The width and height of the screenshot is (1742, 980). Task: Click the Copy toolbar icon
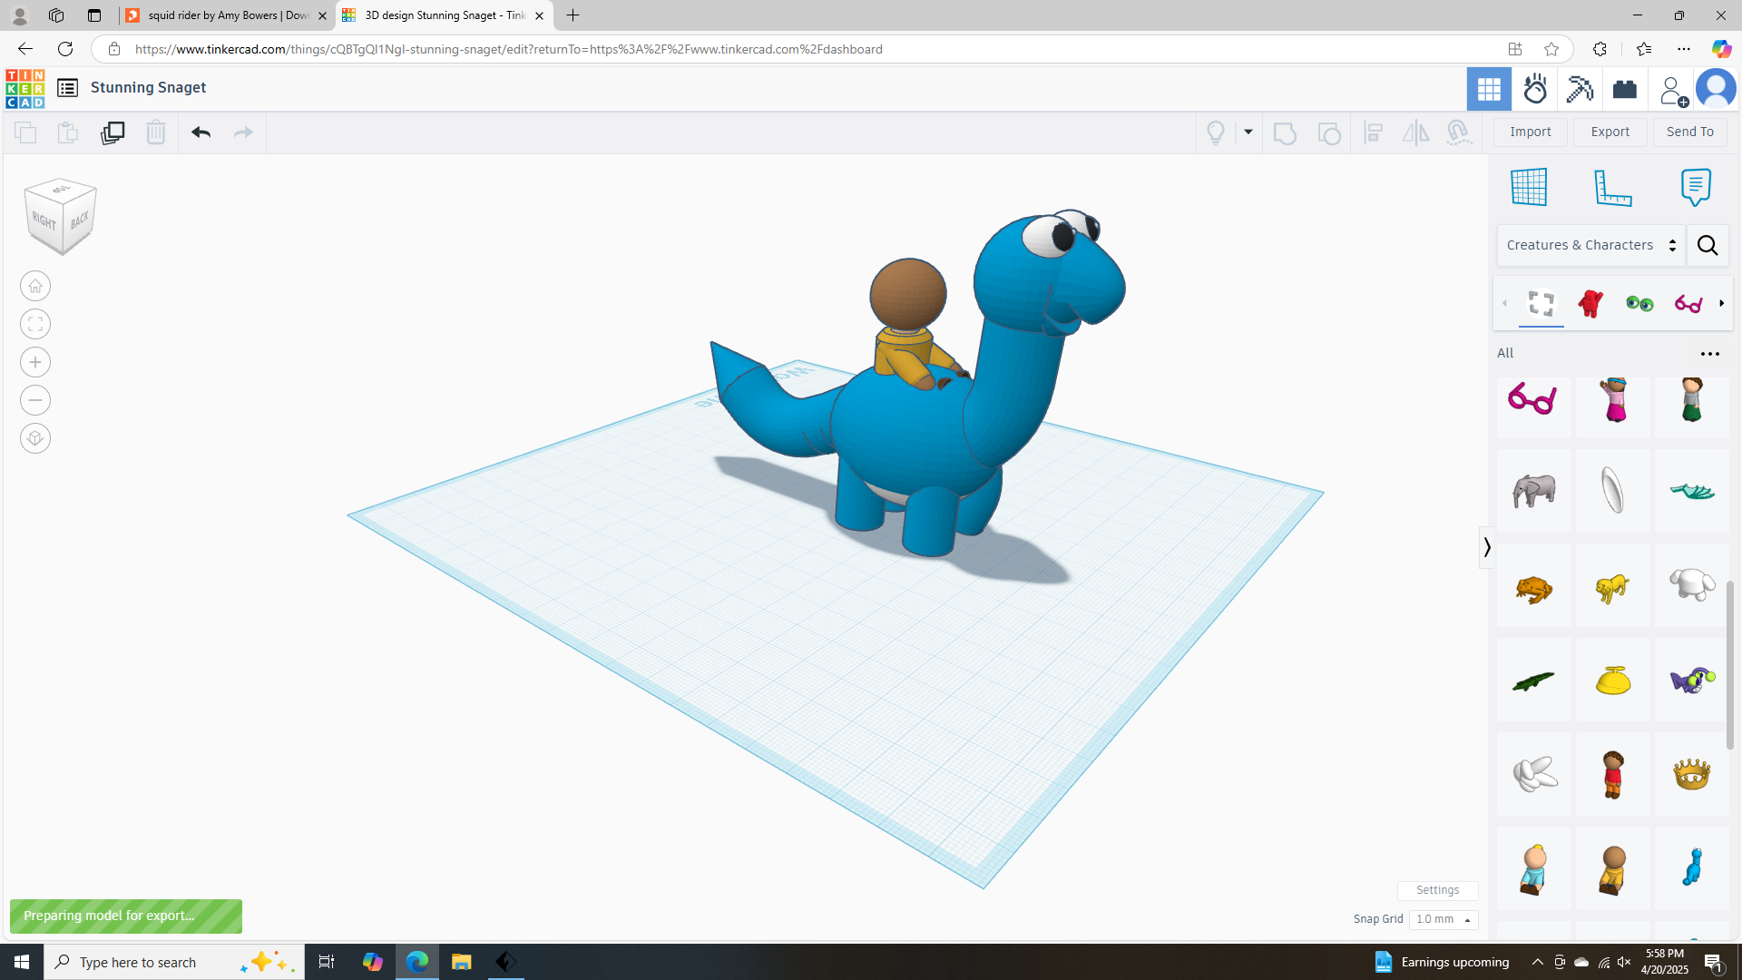(25, 132)
